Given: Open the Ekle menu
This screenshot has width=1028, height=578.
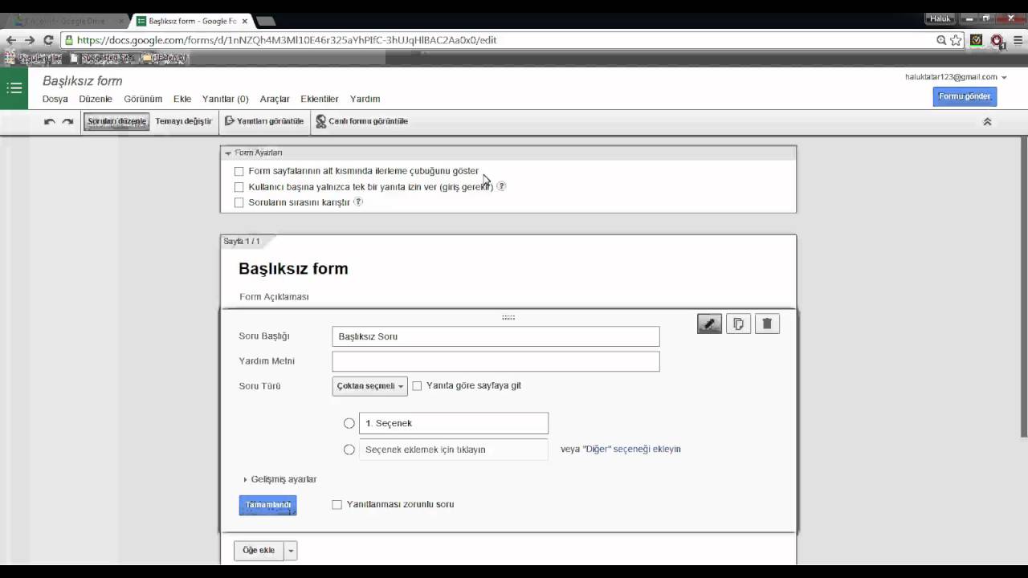Looking at the screenshot, I should click(x=182, y=99).
